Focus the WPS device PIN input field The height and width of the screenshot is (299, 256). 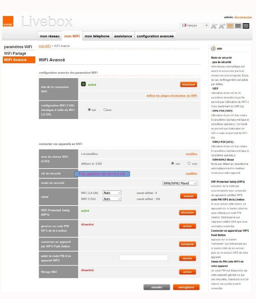(x=144, y=257)
